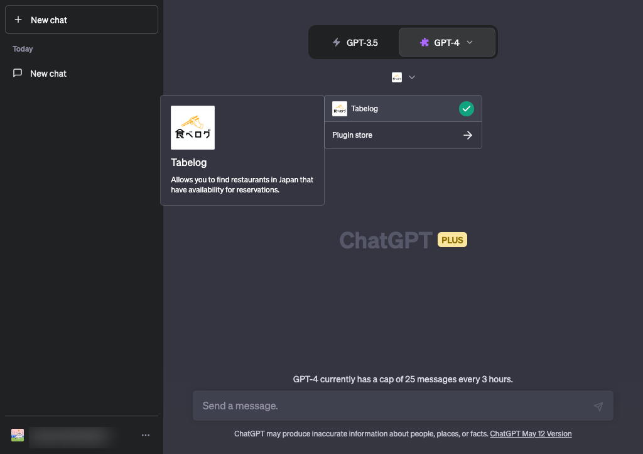The width and height of the screenshot is (643, 454).
Task: Click the paper plane send icon
Action: pyautogui.click(x=598, y=407)
